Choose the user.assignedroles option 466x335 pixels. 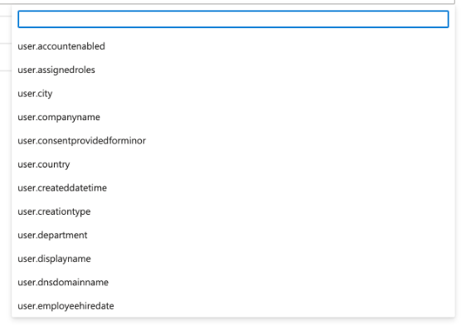233,70
